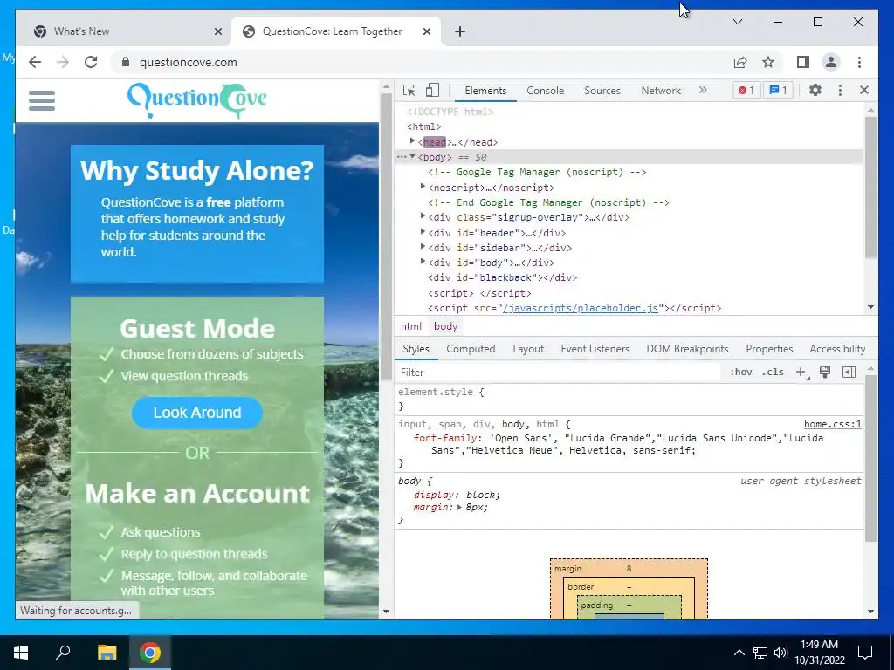The image size is (894, 670).
Task: Open the body row three-dot actions
Action: point(402,157)
